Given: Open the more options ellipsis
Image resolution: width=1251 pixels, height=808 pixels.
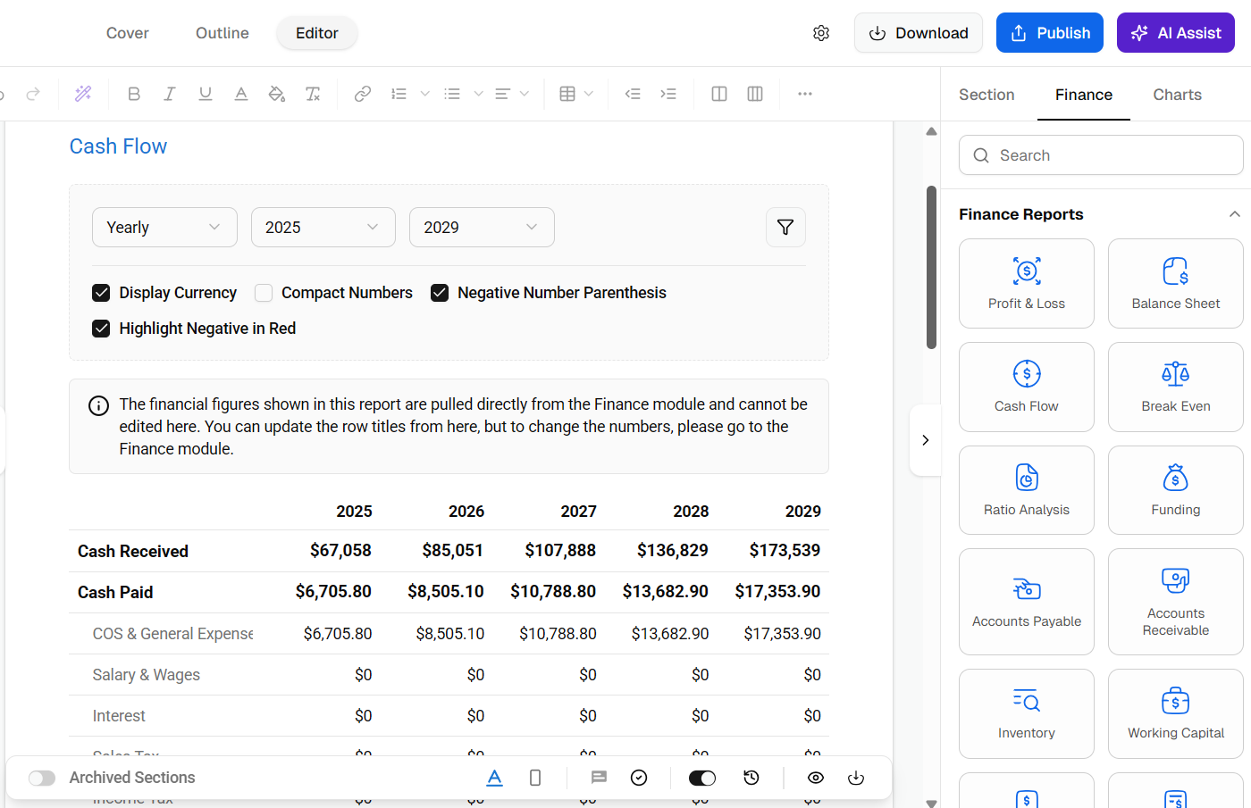Looking at the screenshot, I should [x=805, y=94].
